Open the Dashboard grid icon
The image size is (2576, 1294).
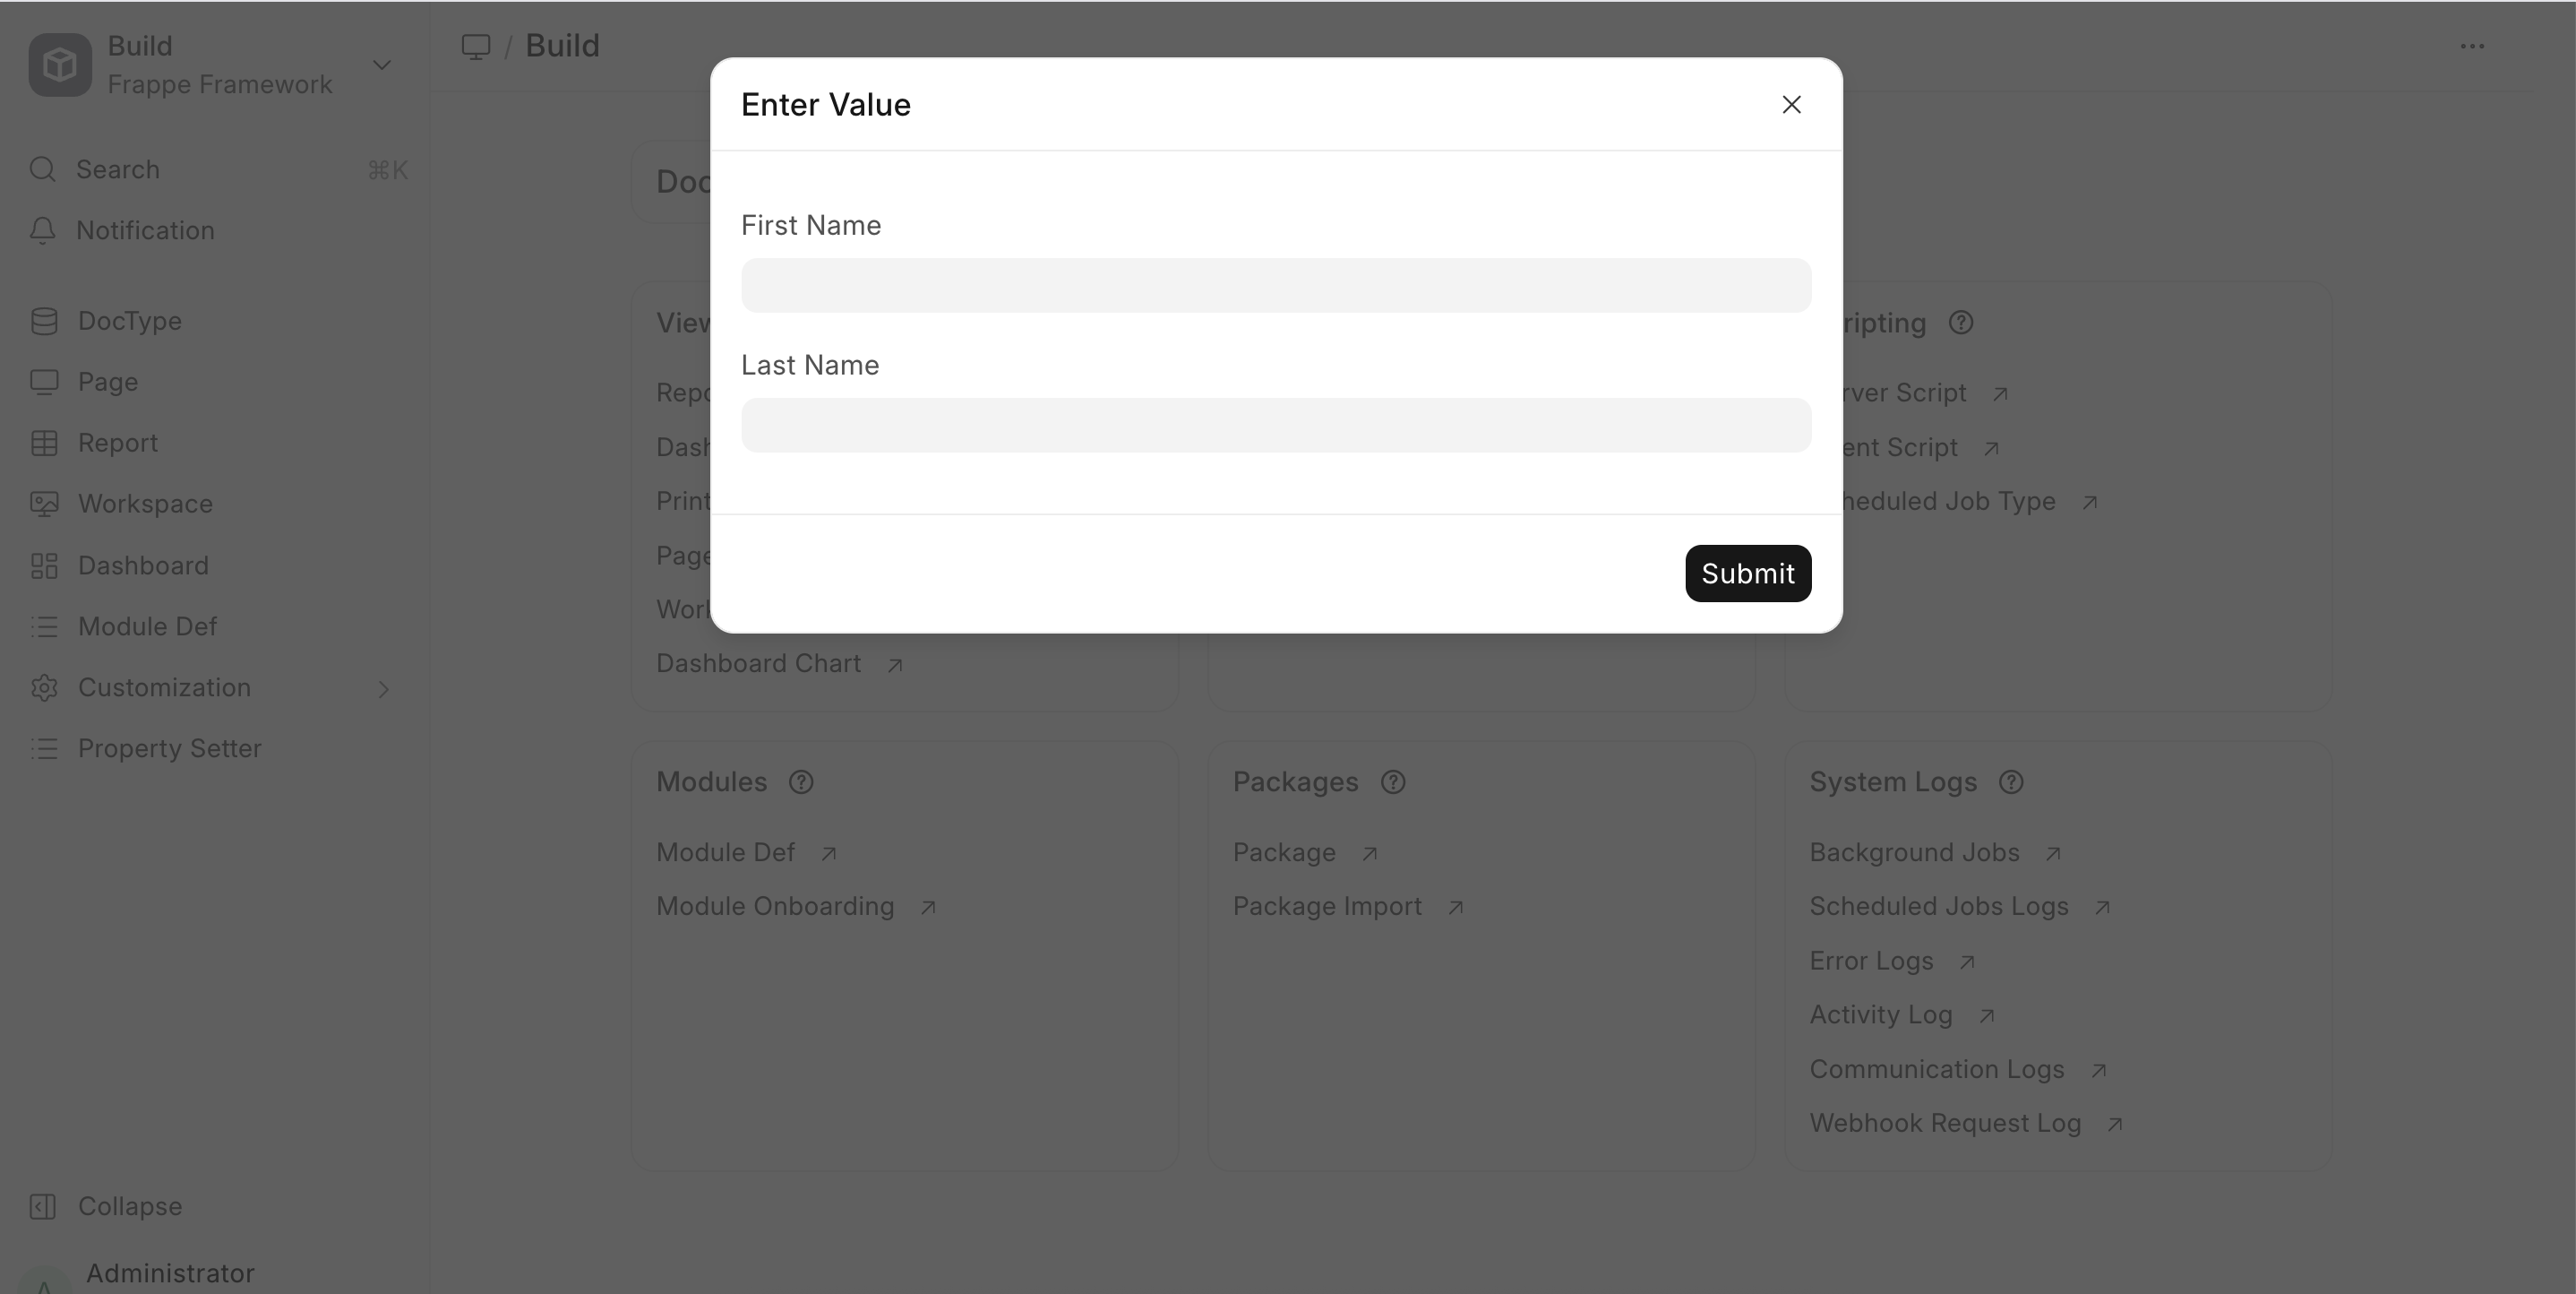click(x=44, y=566)
